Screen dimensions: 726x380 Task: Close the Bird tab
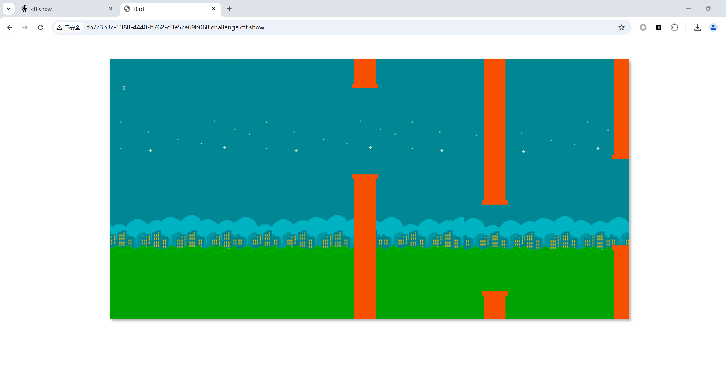point(214,9)
